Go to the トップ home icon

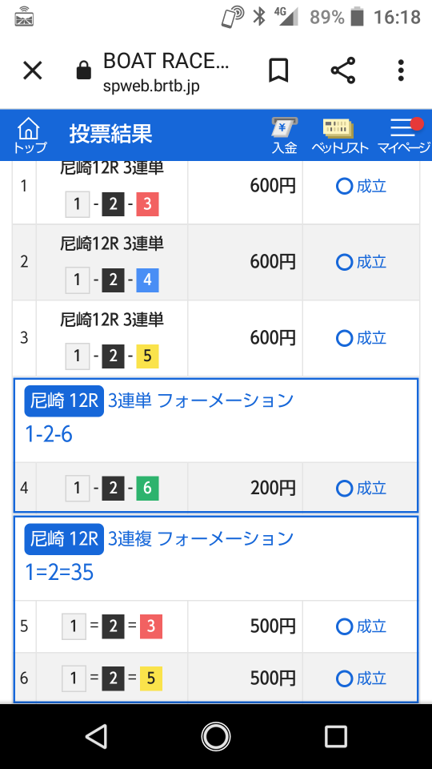pyautogui.click(x=29, y=135)
